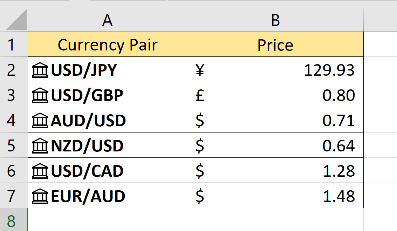This screenshot has height=231, width=397.
Task: Select column B header
Action: click(275, 20)
